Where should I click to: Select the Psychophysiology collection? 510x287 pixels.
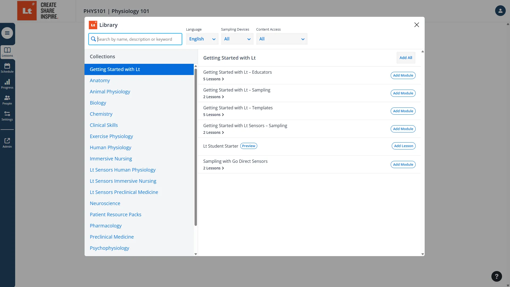click(139, 248)
